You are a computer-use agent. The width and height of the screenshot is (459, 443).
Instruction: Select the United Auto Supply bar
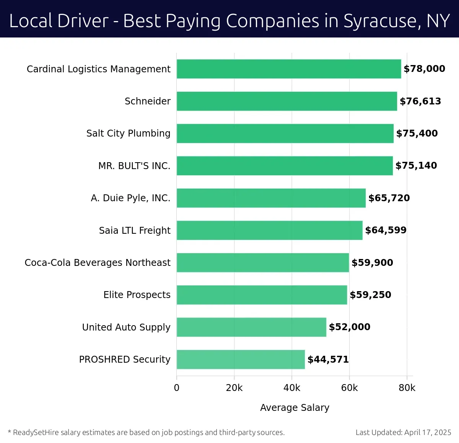click(x=251, y=327)
